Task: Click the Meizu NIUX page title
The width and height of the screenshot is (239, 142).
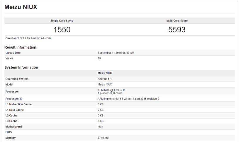Action: (x=21, y=7)
